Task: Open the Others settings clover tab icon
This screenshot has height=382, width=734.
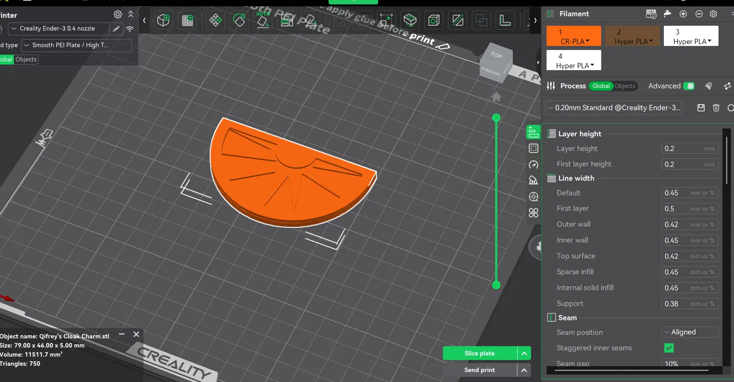Action: [533, 213]
